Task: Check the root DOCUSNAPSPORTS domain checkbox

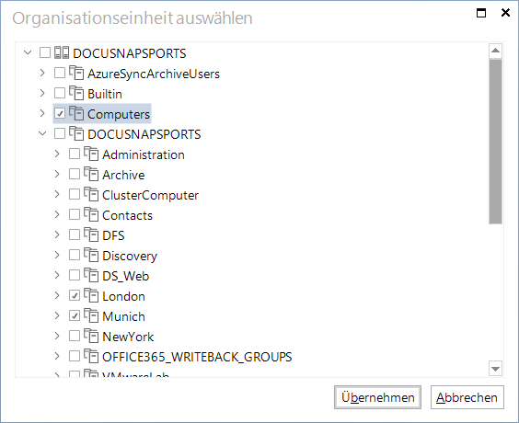Action: (x=45, y=52)
